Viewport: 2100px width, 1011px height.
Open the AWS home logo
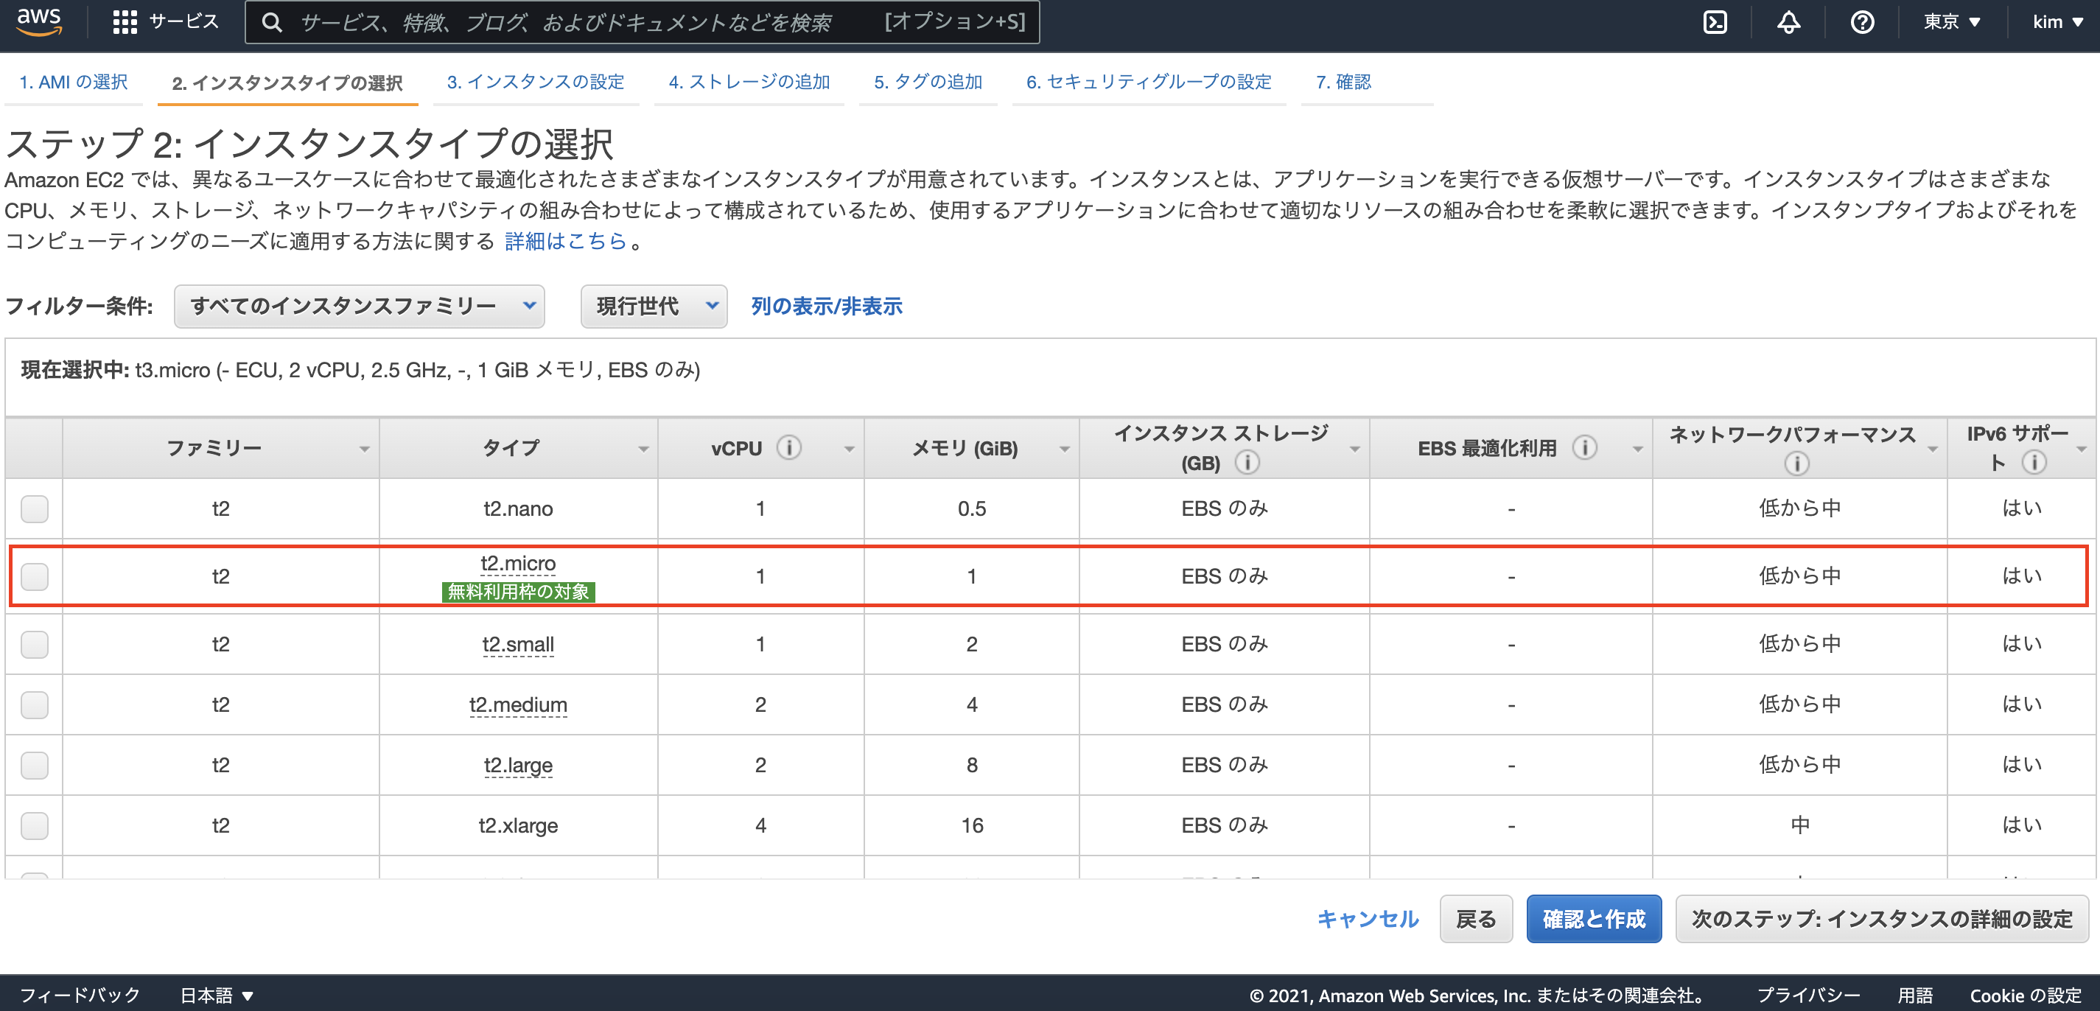click(x=38, y=21)
